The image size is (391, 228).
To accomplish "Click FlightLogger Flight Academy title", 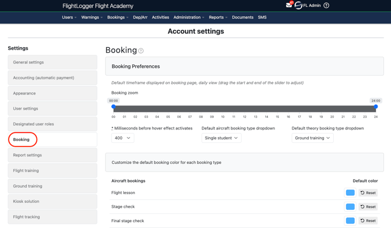I will pyautogui.click(x=98, y=6).
